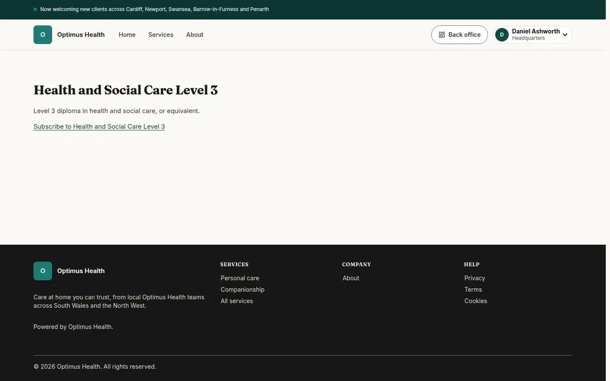Open the Home menu item
Screen dimensions: 610x381
click(x=127, y=35)
